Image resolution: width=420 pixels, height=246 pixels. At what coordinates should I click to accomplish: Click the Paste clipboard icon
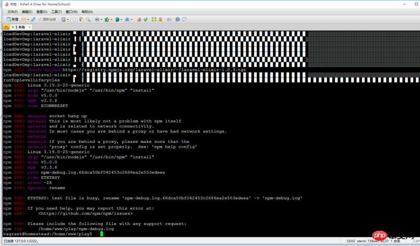tap(81, 19)
